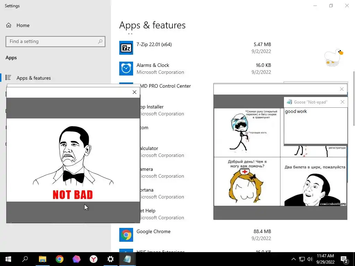Show hidden tray icons chevron

(x=293, y=259)
